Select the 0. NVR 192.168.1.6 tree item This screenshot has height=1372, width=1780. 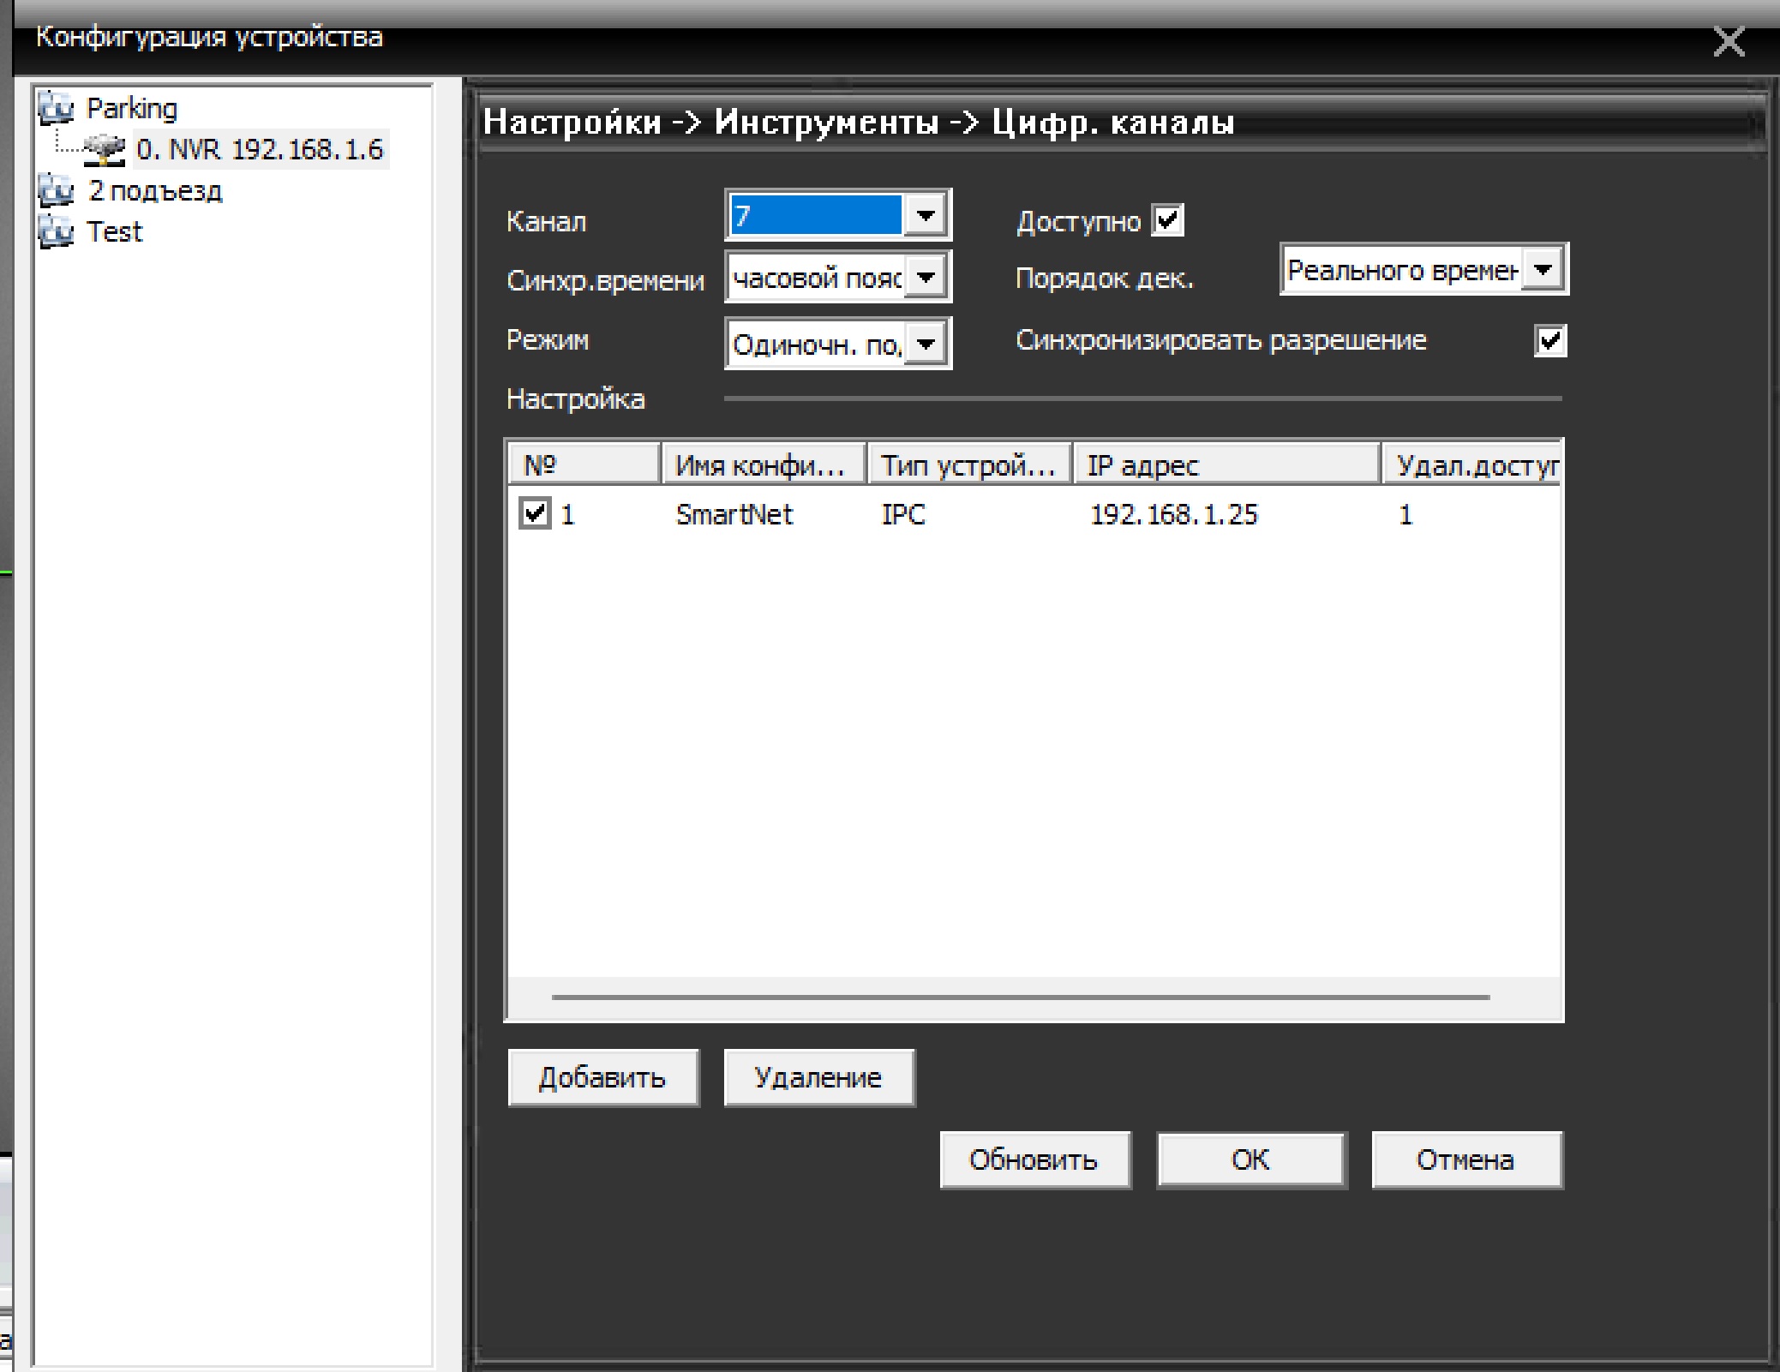pos(260,150)
